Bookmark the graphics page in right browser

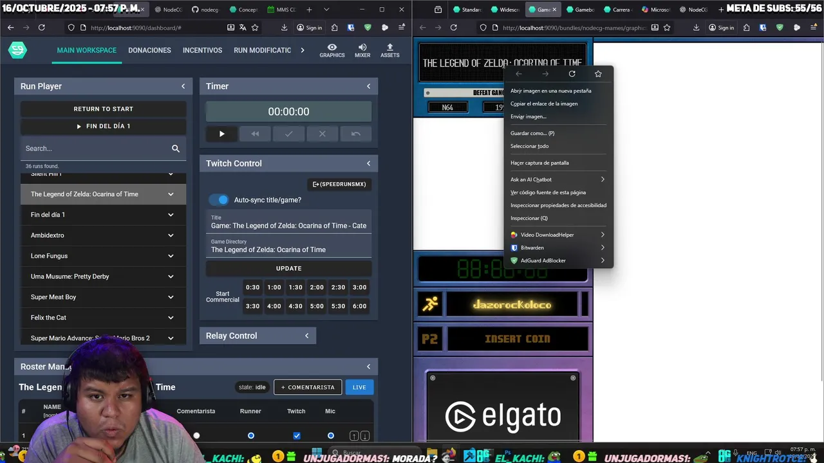(x=667, y=28)
